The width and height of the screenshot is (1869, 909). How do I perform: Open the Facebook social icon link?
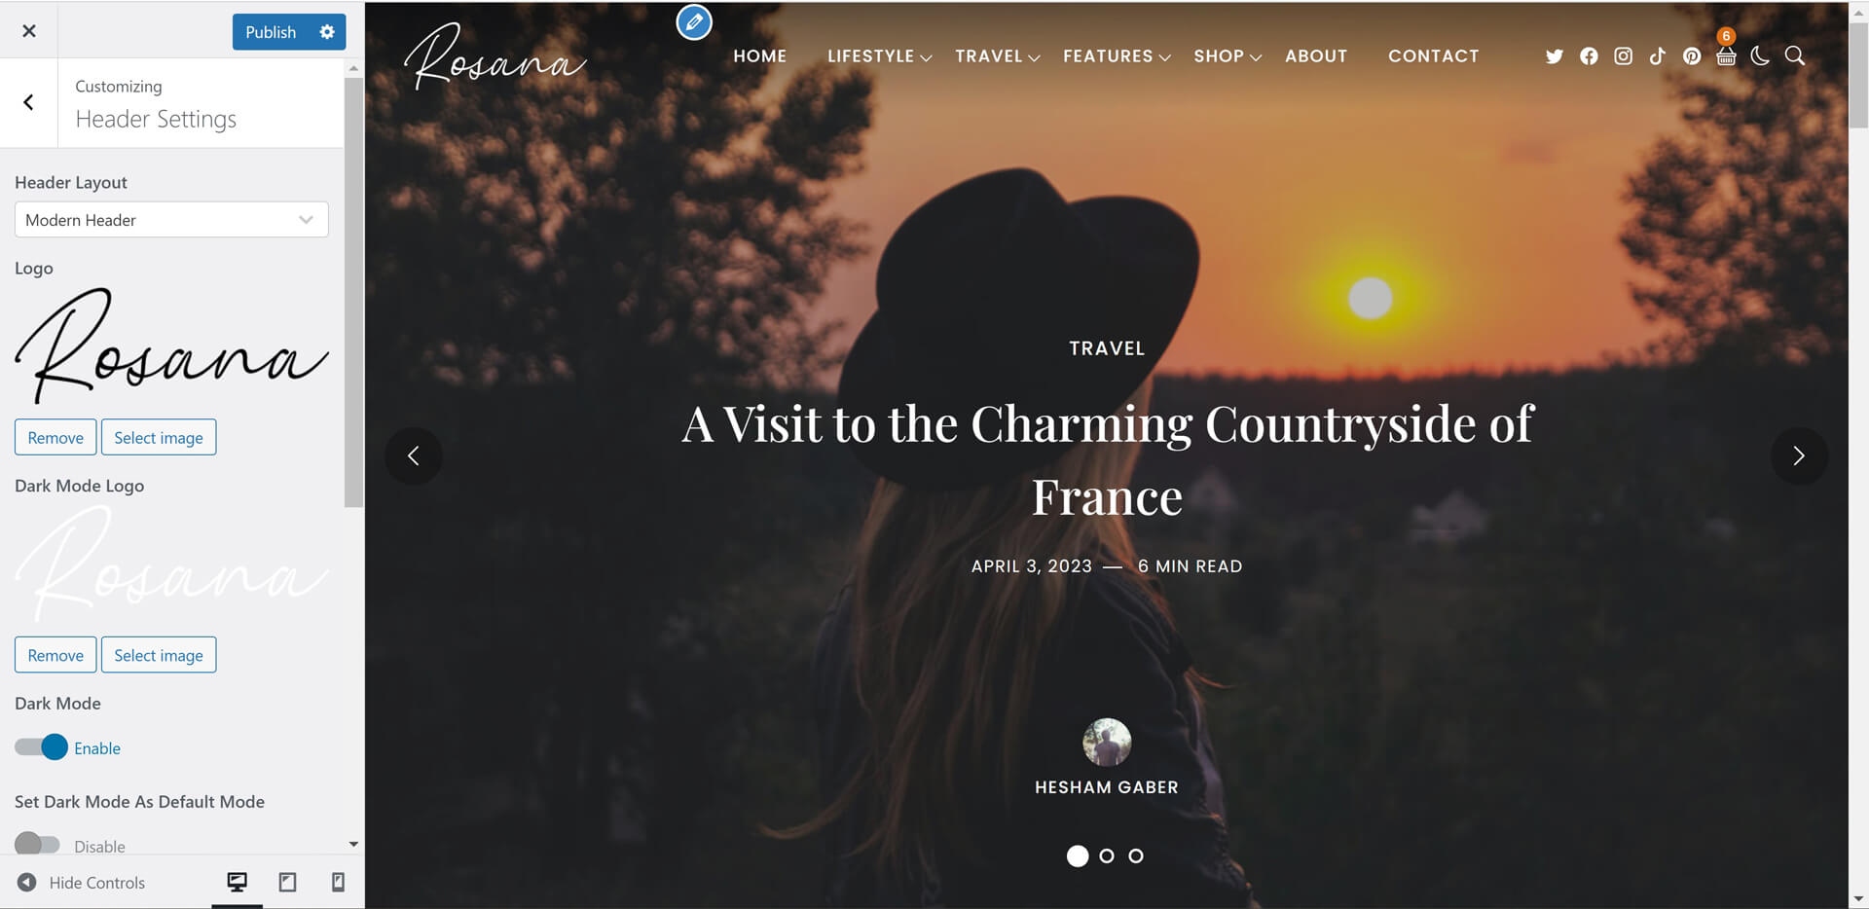pos(1589,56)
